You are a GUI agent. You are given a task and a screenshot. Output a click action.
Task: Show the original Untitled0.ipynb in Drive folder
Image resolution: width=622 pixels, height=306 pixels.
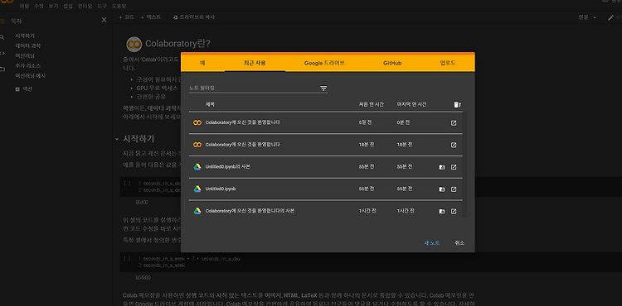tap(442, 189)
